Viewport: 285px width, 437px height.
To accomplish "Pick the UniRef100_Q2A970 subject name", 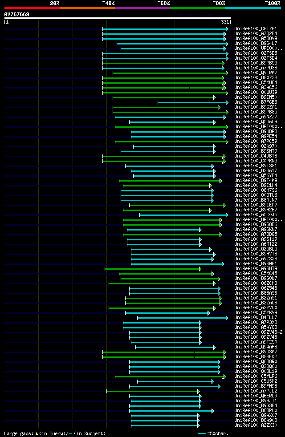I will point(256,146).
